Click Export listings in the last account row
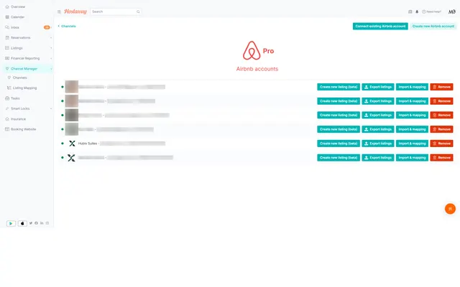This screenshot has height=287, width=460. point(378,158)
